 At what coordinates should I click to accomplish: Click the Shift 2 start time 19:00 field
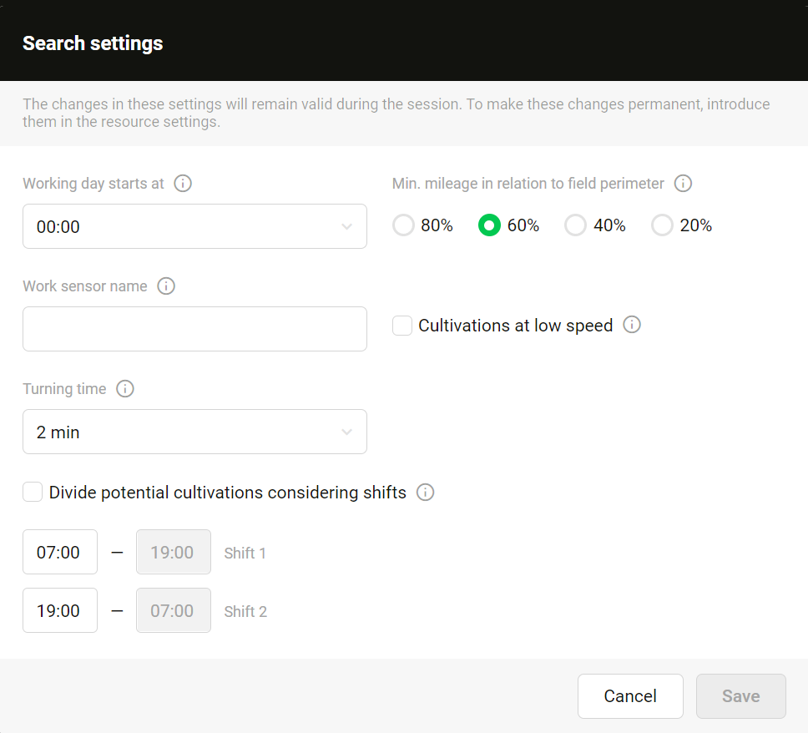click(x=59, y=610)
